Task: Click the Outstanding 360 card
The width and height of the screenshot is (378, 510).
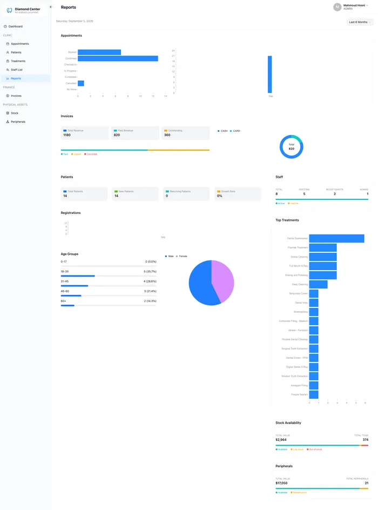Action: [x=185, y=133]
